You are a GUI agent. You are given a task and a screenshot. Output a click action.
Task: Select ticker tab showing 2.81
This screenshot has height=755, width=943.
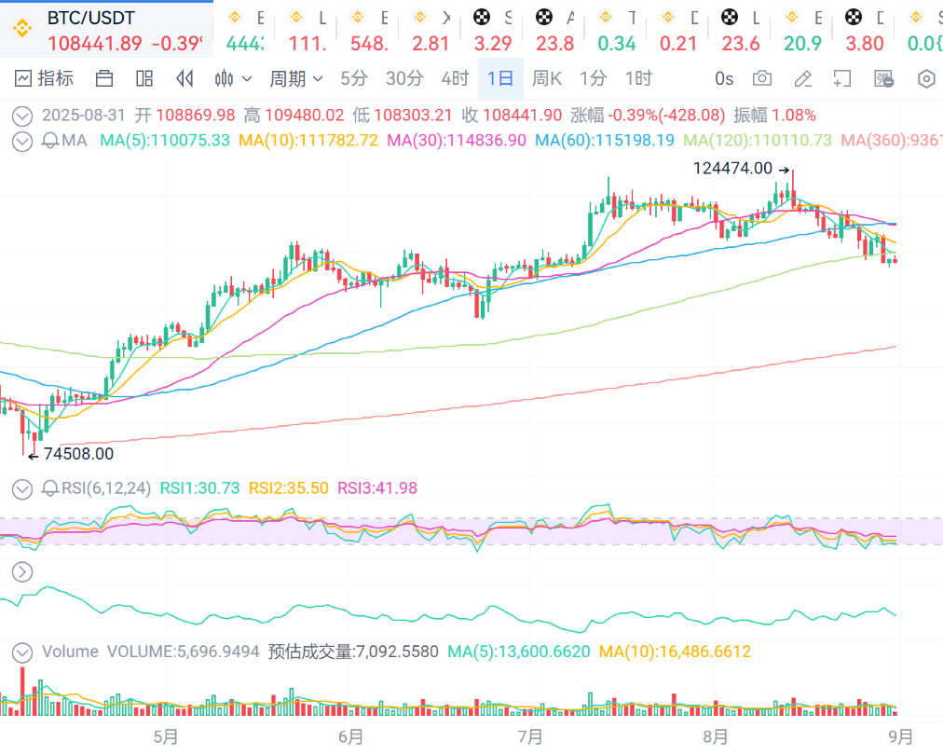430,30
